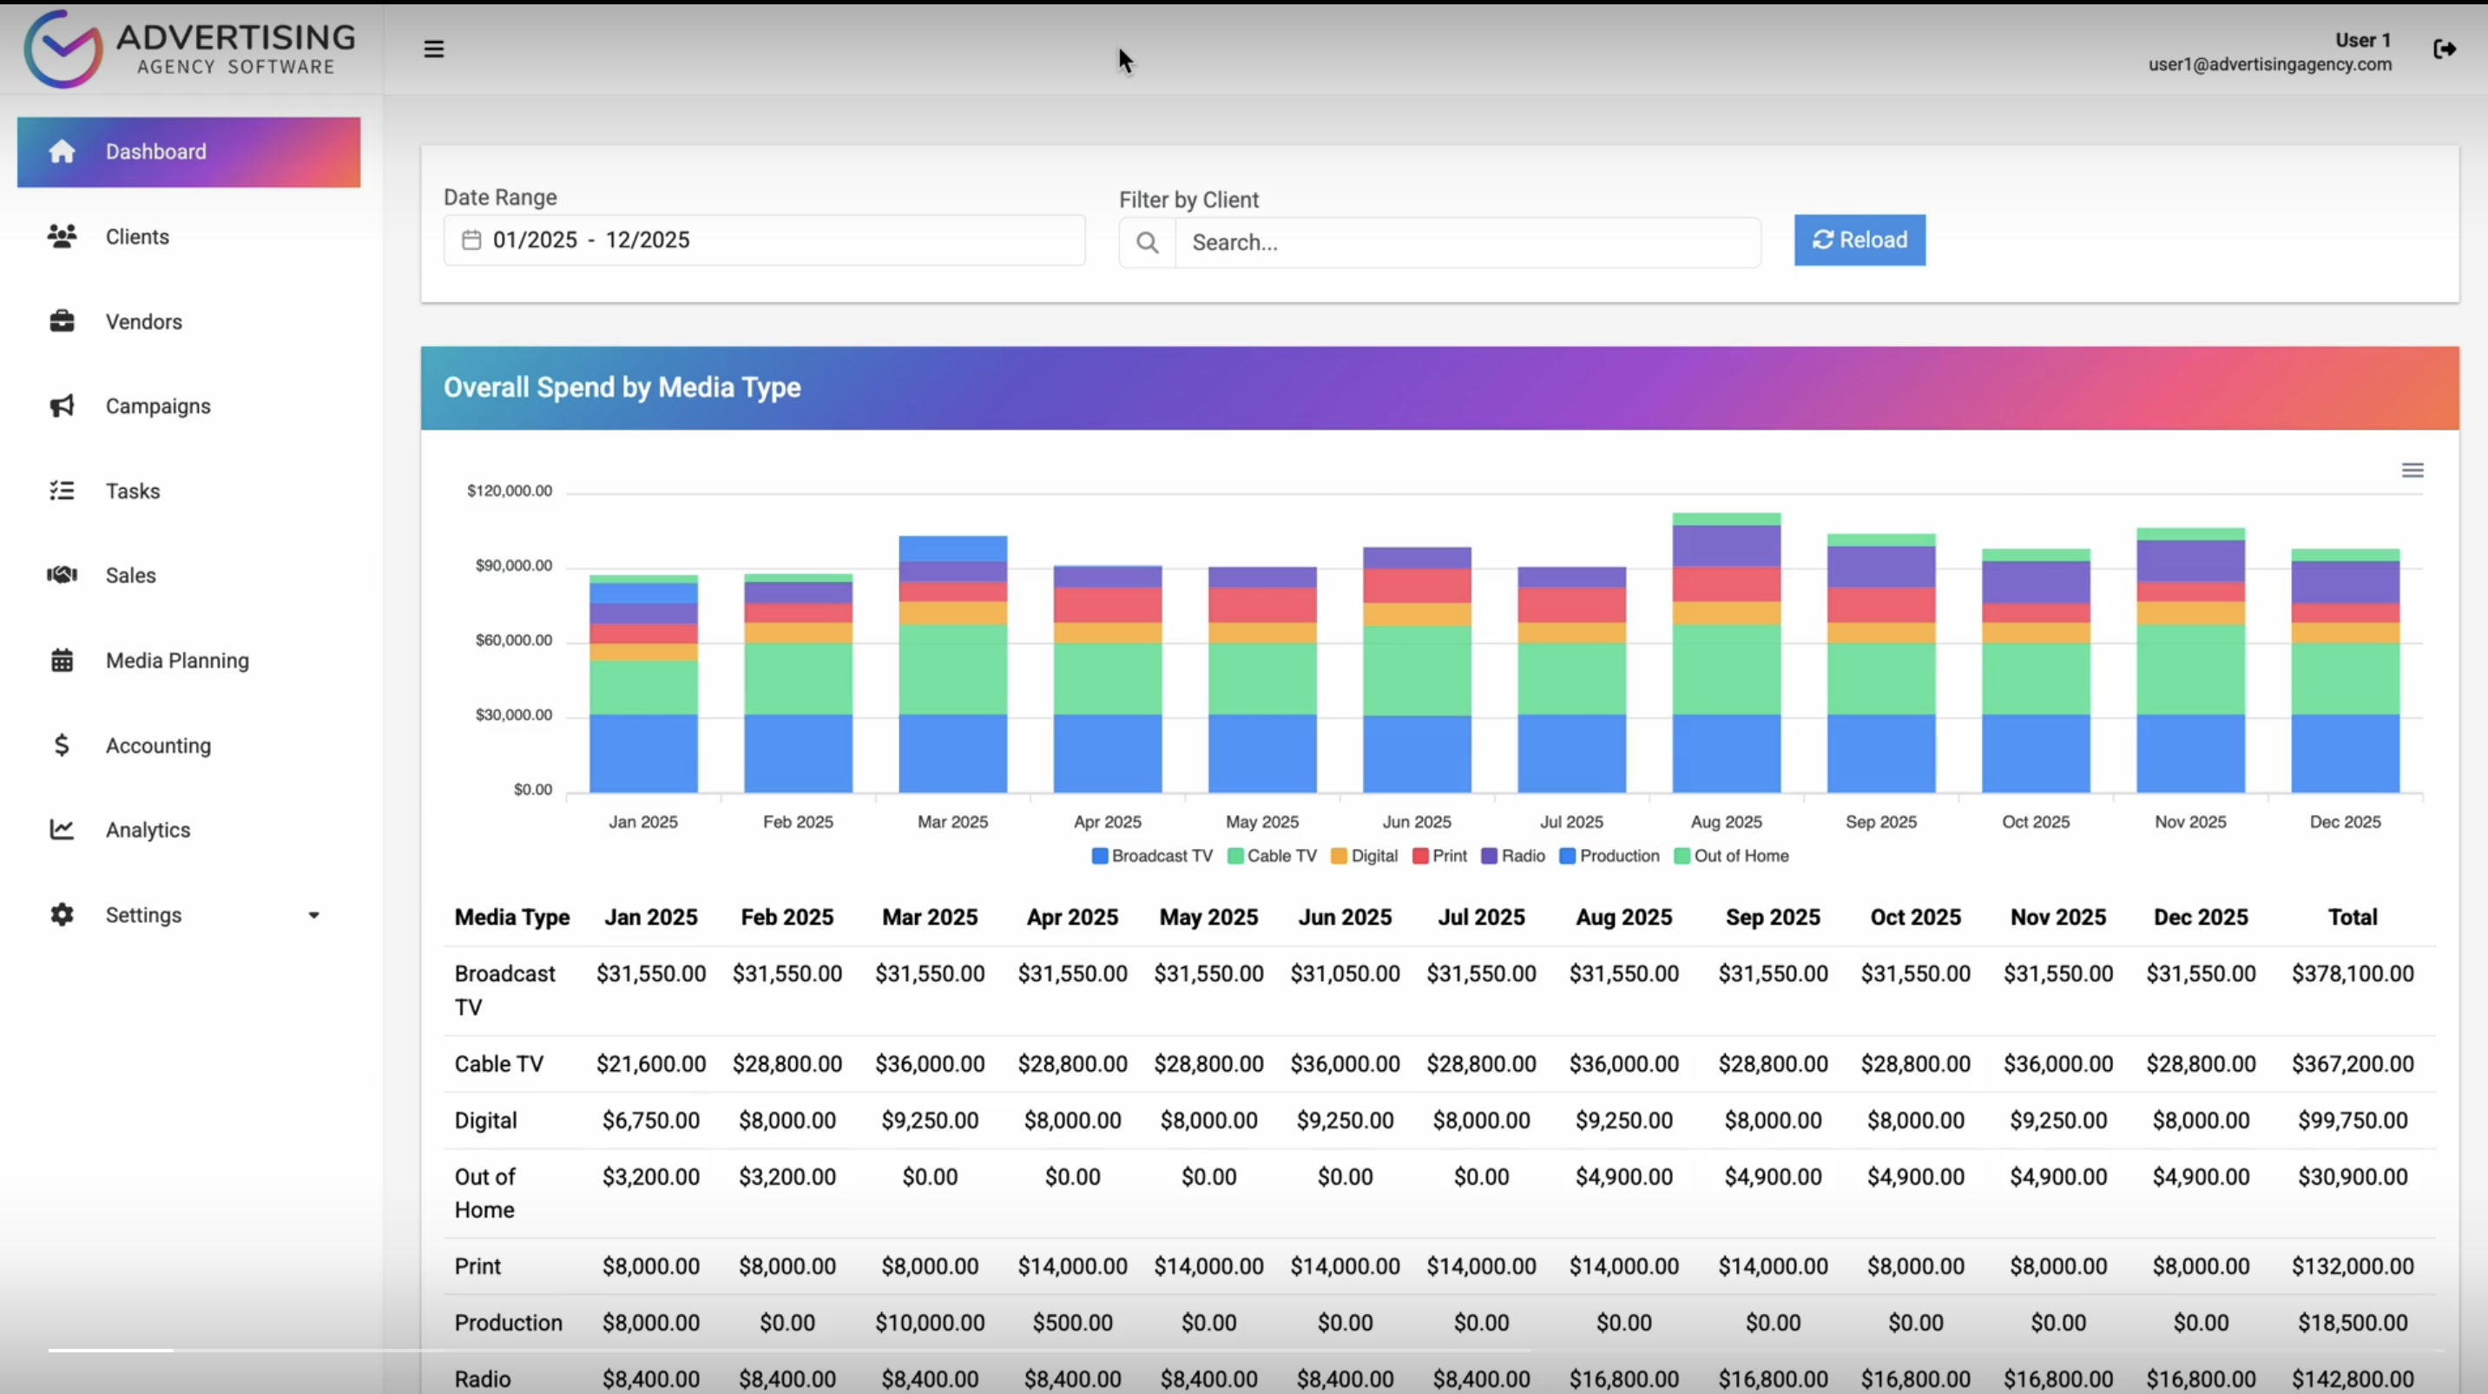This screenshot has width=2488, height=1394.
Task: Toggle Print series in chart legend
Action: (x=1440, y=856)
